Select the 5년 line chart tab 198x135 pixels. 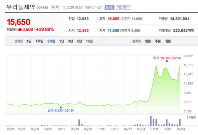click(80, 41)
